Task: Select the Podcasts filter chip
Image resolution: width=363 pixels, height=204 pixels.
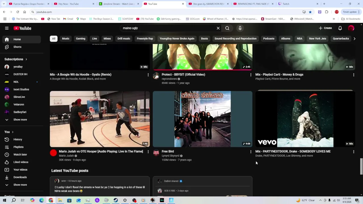Action: pyautogui.click(x=269, y=39)
